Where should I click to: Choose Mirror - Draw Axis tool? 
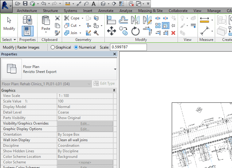coord(147,20)
